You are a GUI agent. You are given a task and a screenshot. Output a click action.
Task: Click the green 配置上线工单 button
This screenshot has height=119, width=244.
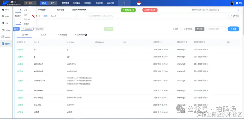tap(128, 10)
